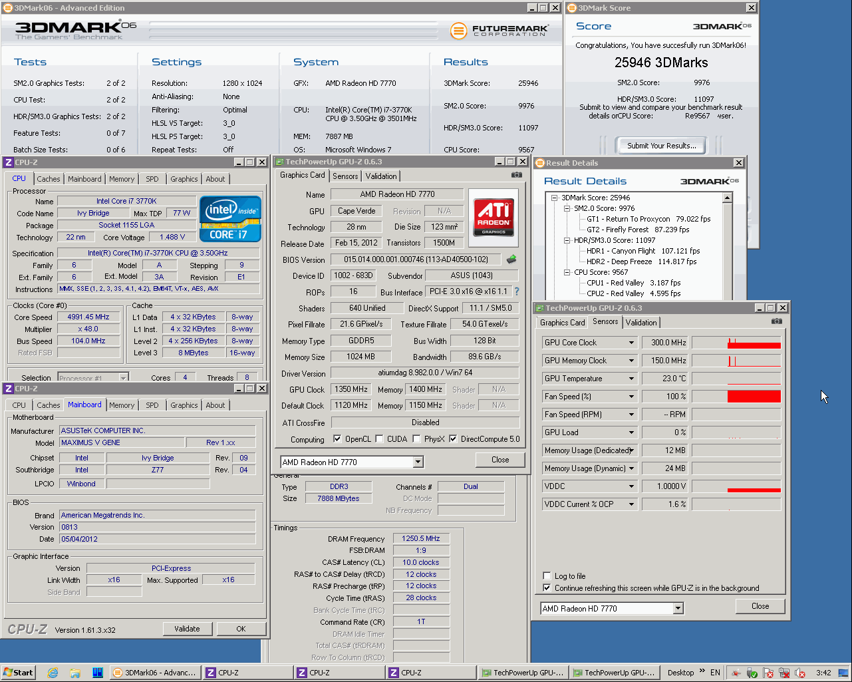Toggle the OpenCL checkbox
Screen dimensions: 852x682
(x=337, y=439)
